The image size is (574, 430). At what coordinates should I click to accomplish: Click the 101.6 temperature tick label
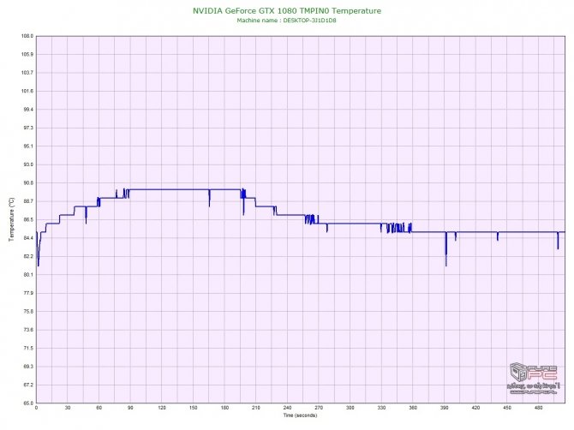(x=27, y=91)
